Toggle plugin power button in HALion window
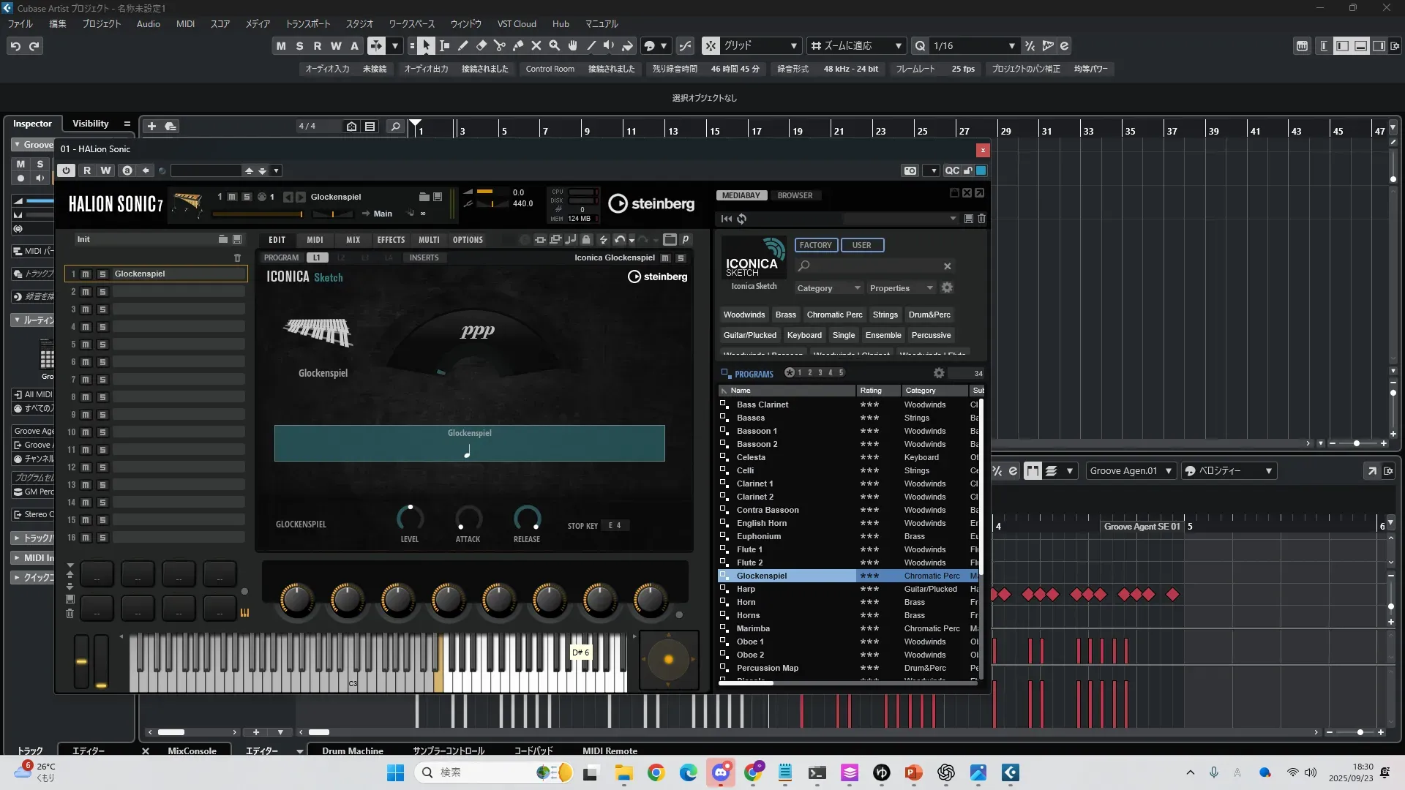Viewport: 1405px width, 790px height. (66, 170)
